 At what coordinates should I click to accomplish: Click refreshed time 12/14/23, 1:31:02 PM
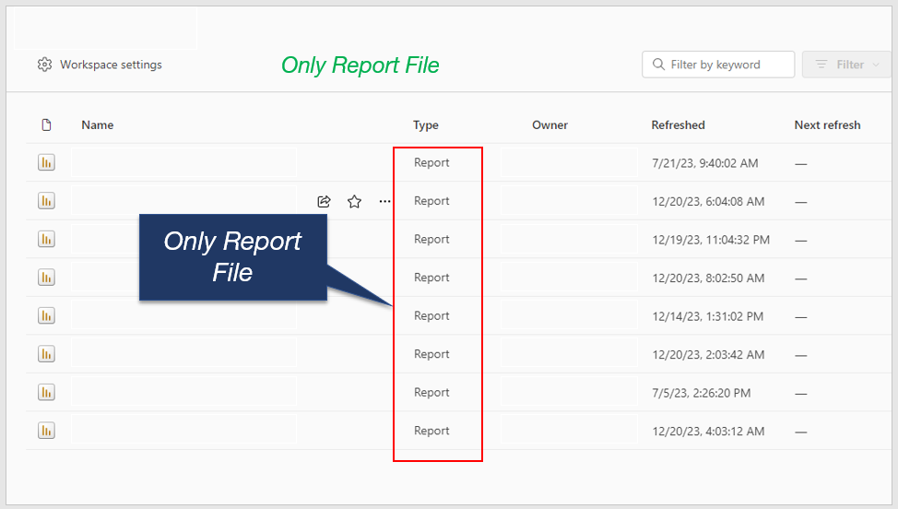pyautogui.click(x=707, y=316)
